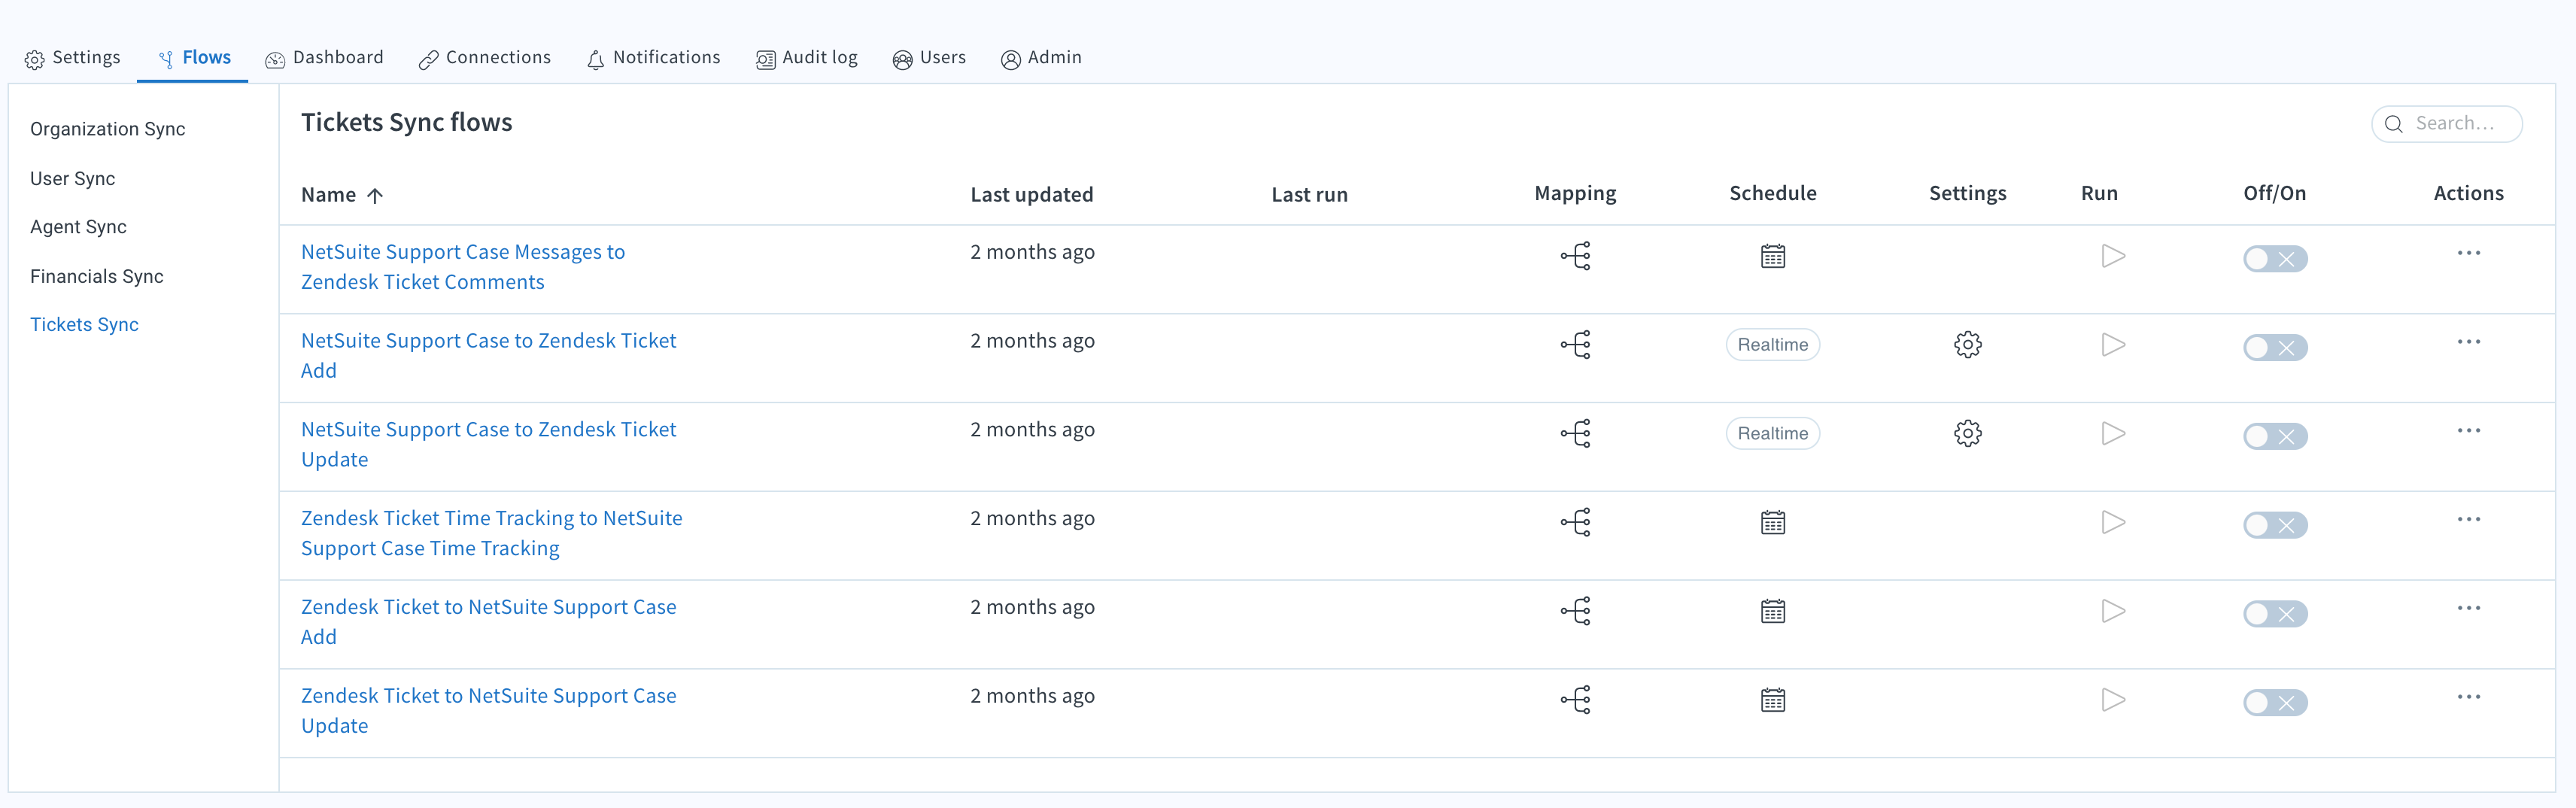Open actions menu for NetSuite Case to Zendesk Ticket Update
The width and height of the screenshot is (2576, 808).
2468,431
